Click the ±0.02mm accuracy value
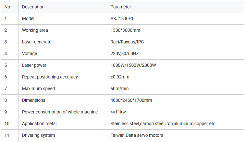245x142 pixels. tap(120, 77)
